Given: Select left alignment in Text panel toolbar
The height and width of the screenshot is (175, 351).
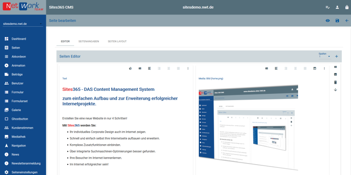Looking at the screenshot, I should 150,68.
